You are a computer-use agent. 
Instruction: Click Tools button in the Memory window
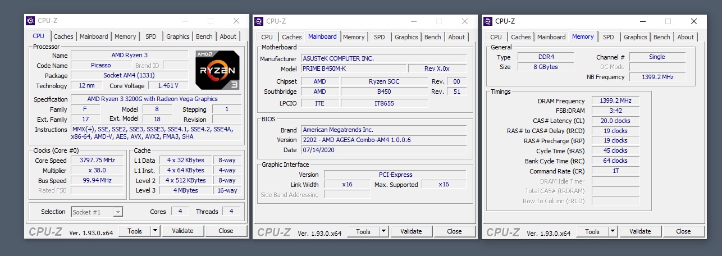coord(592,231)
